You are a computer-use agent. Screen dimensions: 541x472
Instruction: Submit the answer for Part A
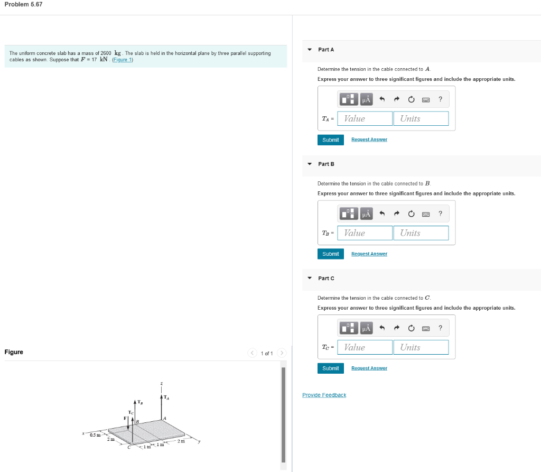click(x=330, y=140)
